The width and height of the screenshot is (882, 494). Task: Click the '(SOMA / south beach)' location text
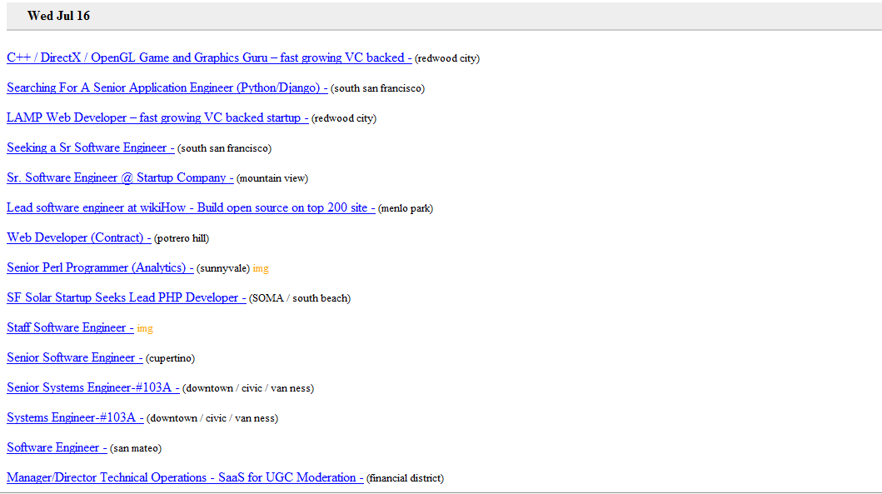(300, 298)
